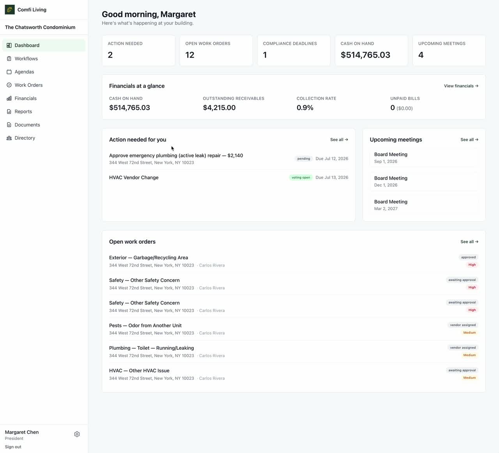The image size is (499, 453).
Task: Click the Workflows clipboard icon
Action: coord(9,58)
